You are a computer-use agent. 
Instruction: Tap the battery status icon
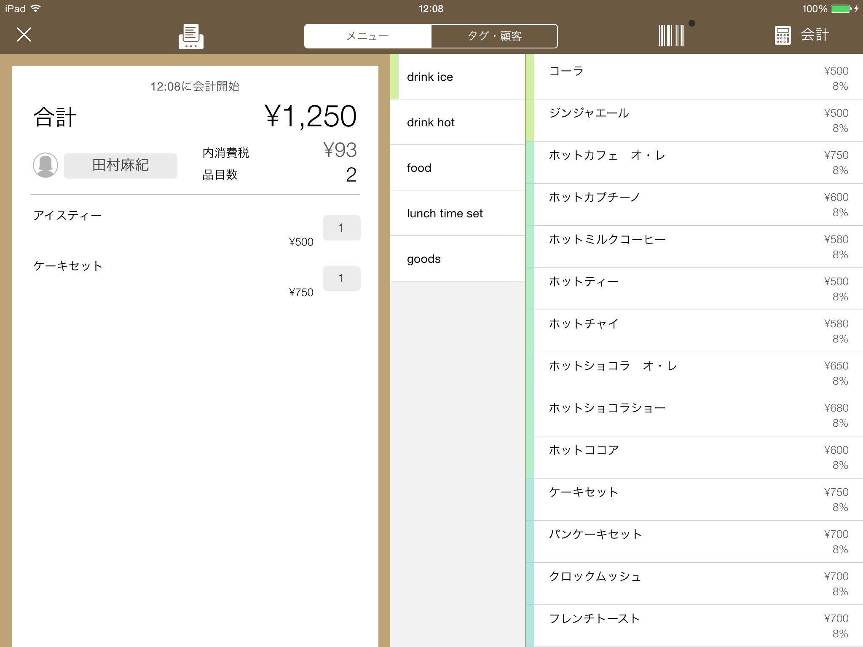click(841, 9)
